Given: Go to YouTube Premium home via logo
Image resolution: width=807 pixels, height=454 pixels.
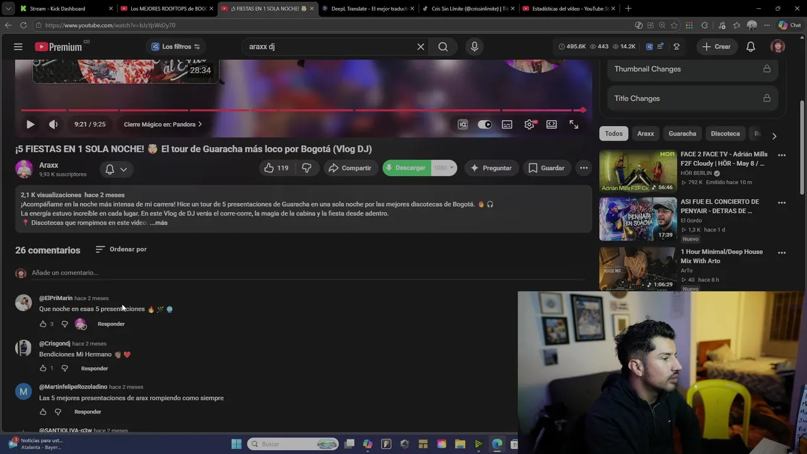Looking at the screenshot, I should [59, 47].
